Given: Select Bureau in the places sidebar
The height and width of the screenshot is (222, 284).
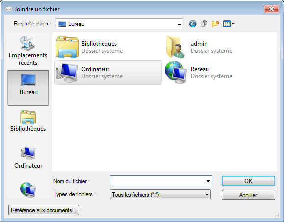Looking at the screenshot, I should click(28, 88).
